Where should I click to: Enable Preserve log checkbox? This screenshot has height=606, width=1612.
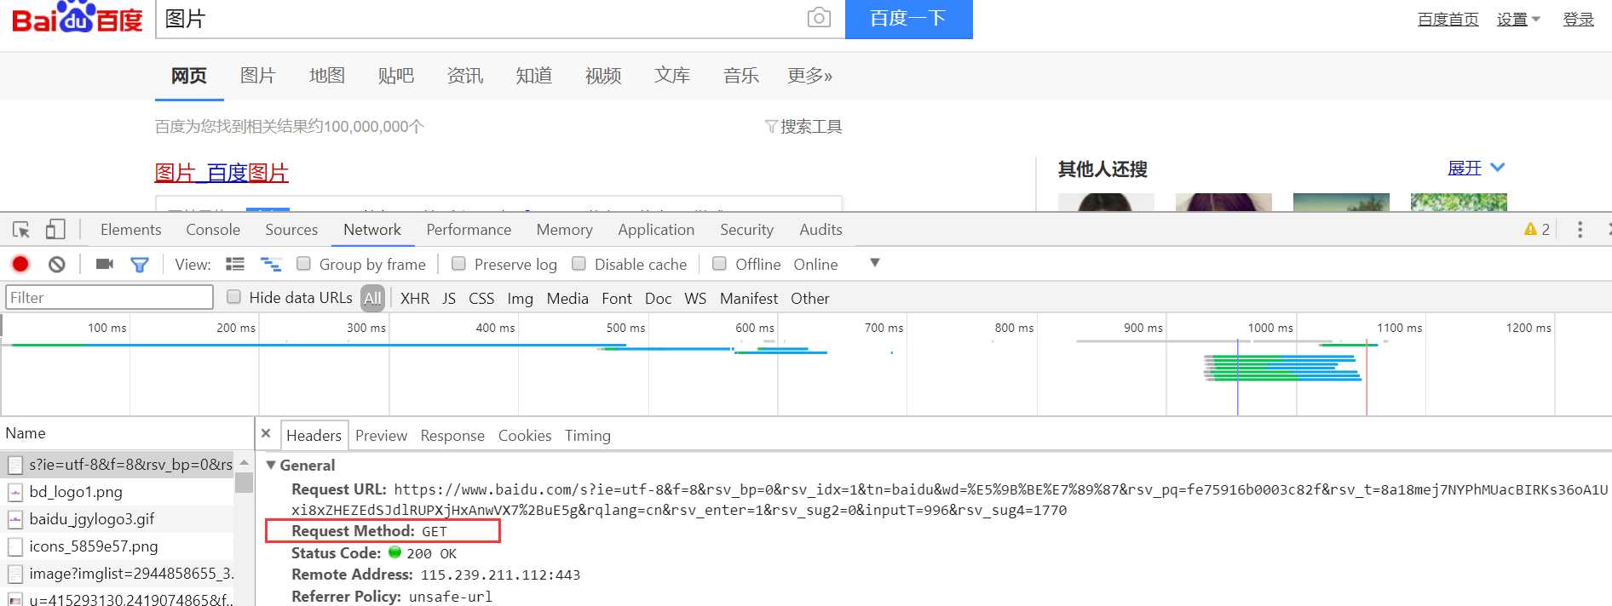(458, 264)
